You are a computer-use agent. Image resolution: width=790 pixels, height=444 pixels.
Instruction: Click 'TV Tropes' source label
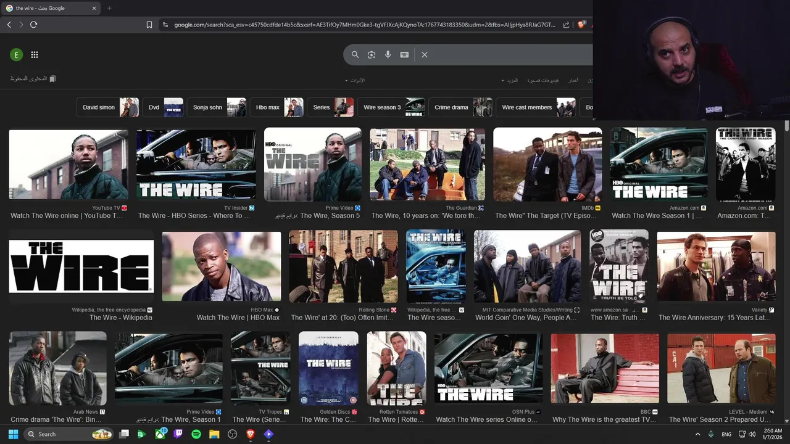(270, 412)
